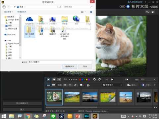Select the waterfront building thumbnail
Screen dimensions: 159x119
90,97
